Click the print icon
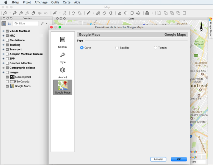213x165 pixels. (147, 13)
